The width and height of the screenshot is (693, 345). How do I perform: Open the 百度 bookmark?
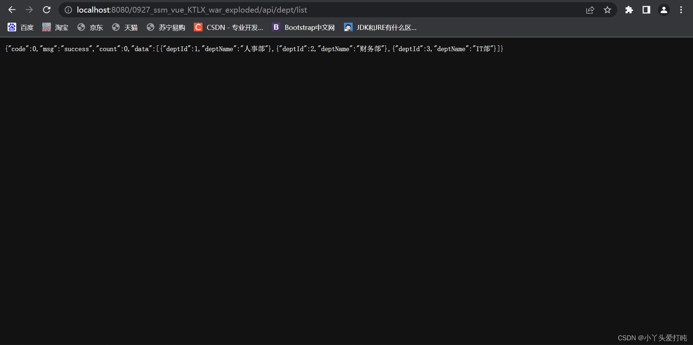tap(21, 27)
